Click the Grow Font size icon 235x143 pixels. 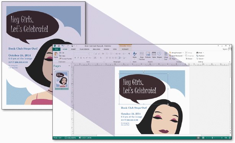[x=96, y=54]
